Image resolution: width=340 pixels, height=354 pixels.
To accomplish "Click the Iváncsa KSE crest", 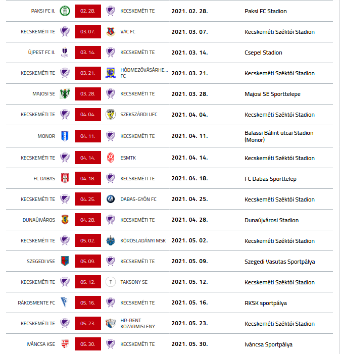I will (x=65, y=344).
